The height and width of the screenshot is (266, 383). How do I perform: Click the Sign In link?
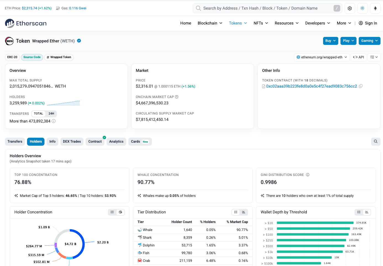tap(368, 23)
